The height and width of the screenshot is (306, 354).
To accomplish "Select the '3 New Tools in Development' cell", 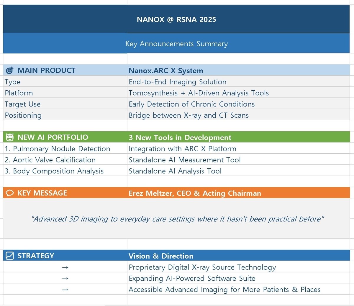I will click(x=238, y=137).
